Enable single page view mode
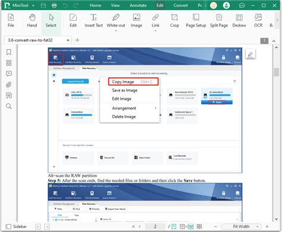Viewport: 282px width, 232px height. coord(174,227)
